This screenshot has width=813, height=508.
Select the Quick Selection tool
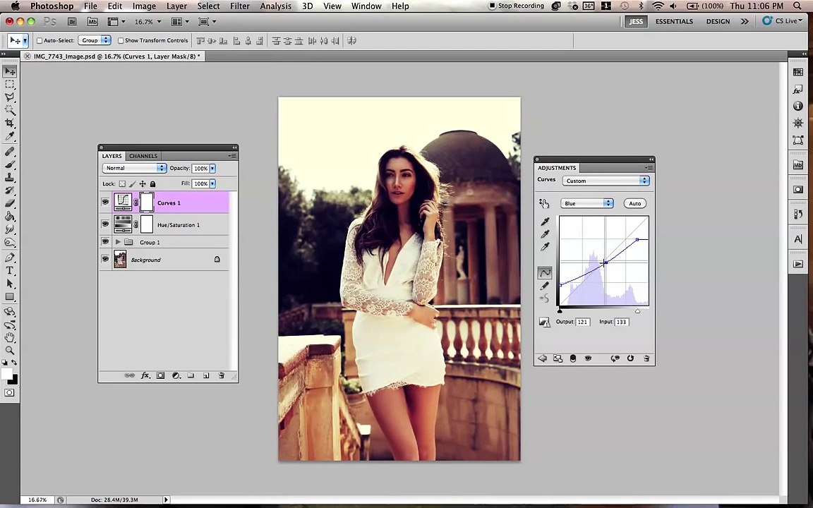click(10, 110)
